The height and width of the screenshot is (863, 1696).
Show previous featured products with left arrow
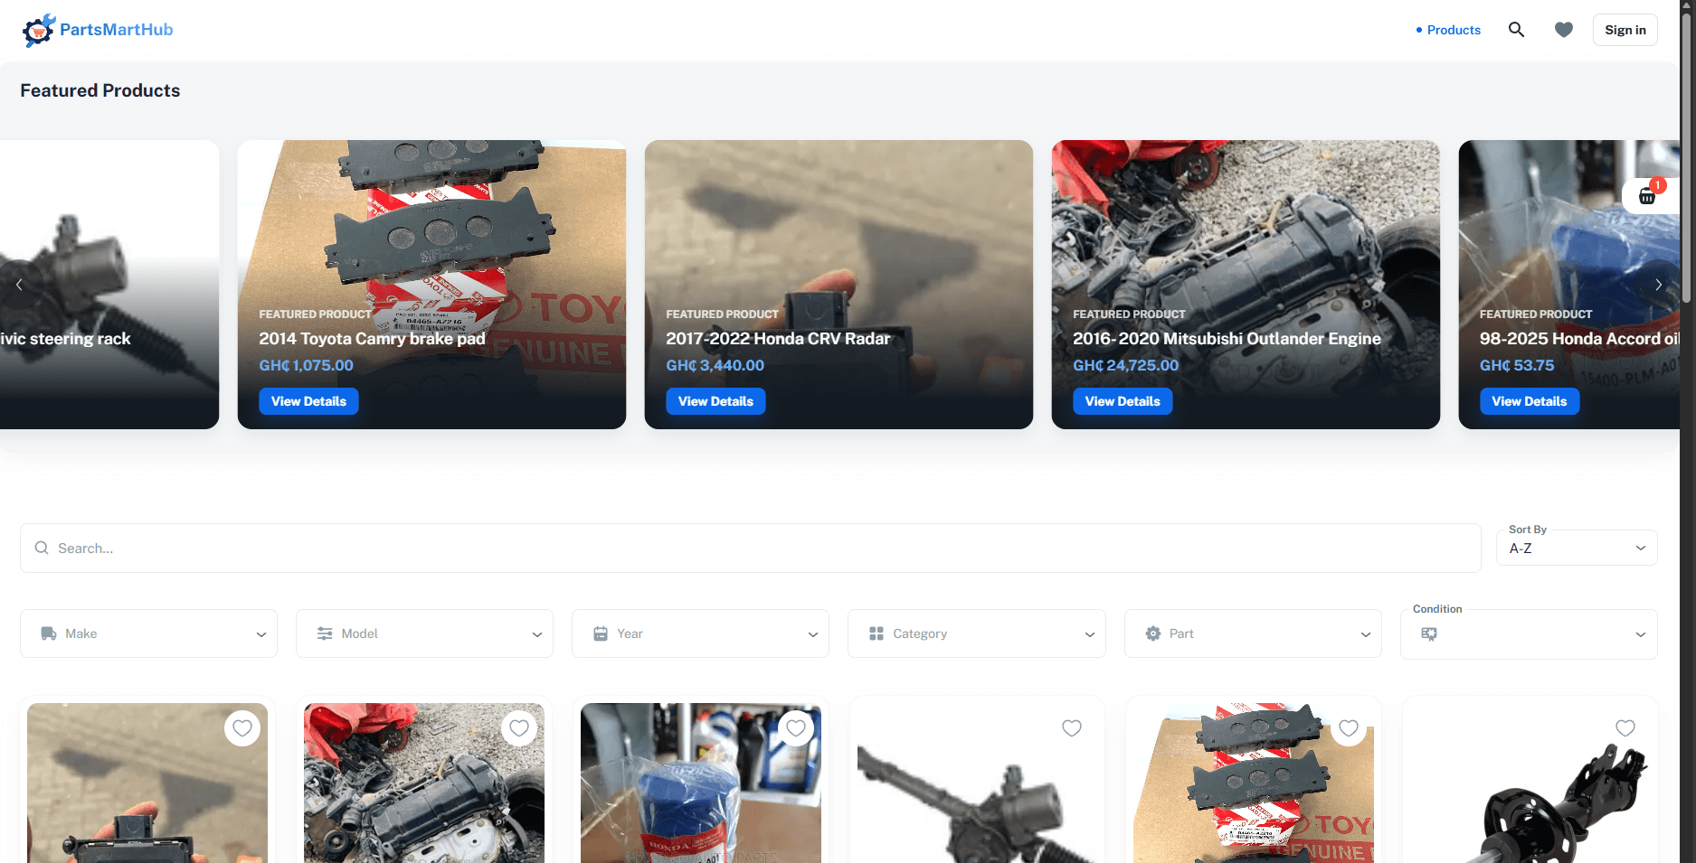(19, 285)
